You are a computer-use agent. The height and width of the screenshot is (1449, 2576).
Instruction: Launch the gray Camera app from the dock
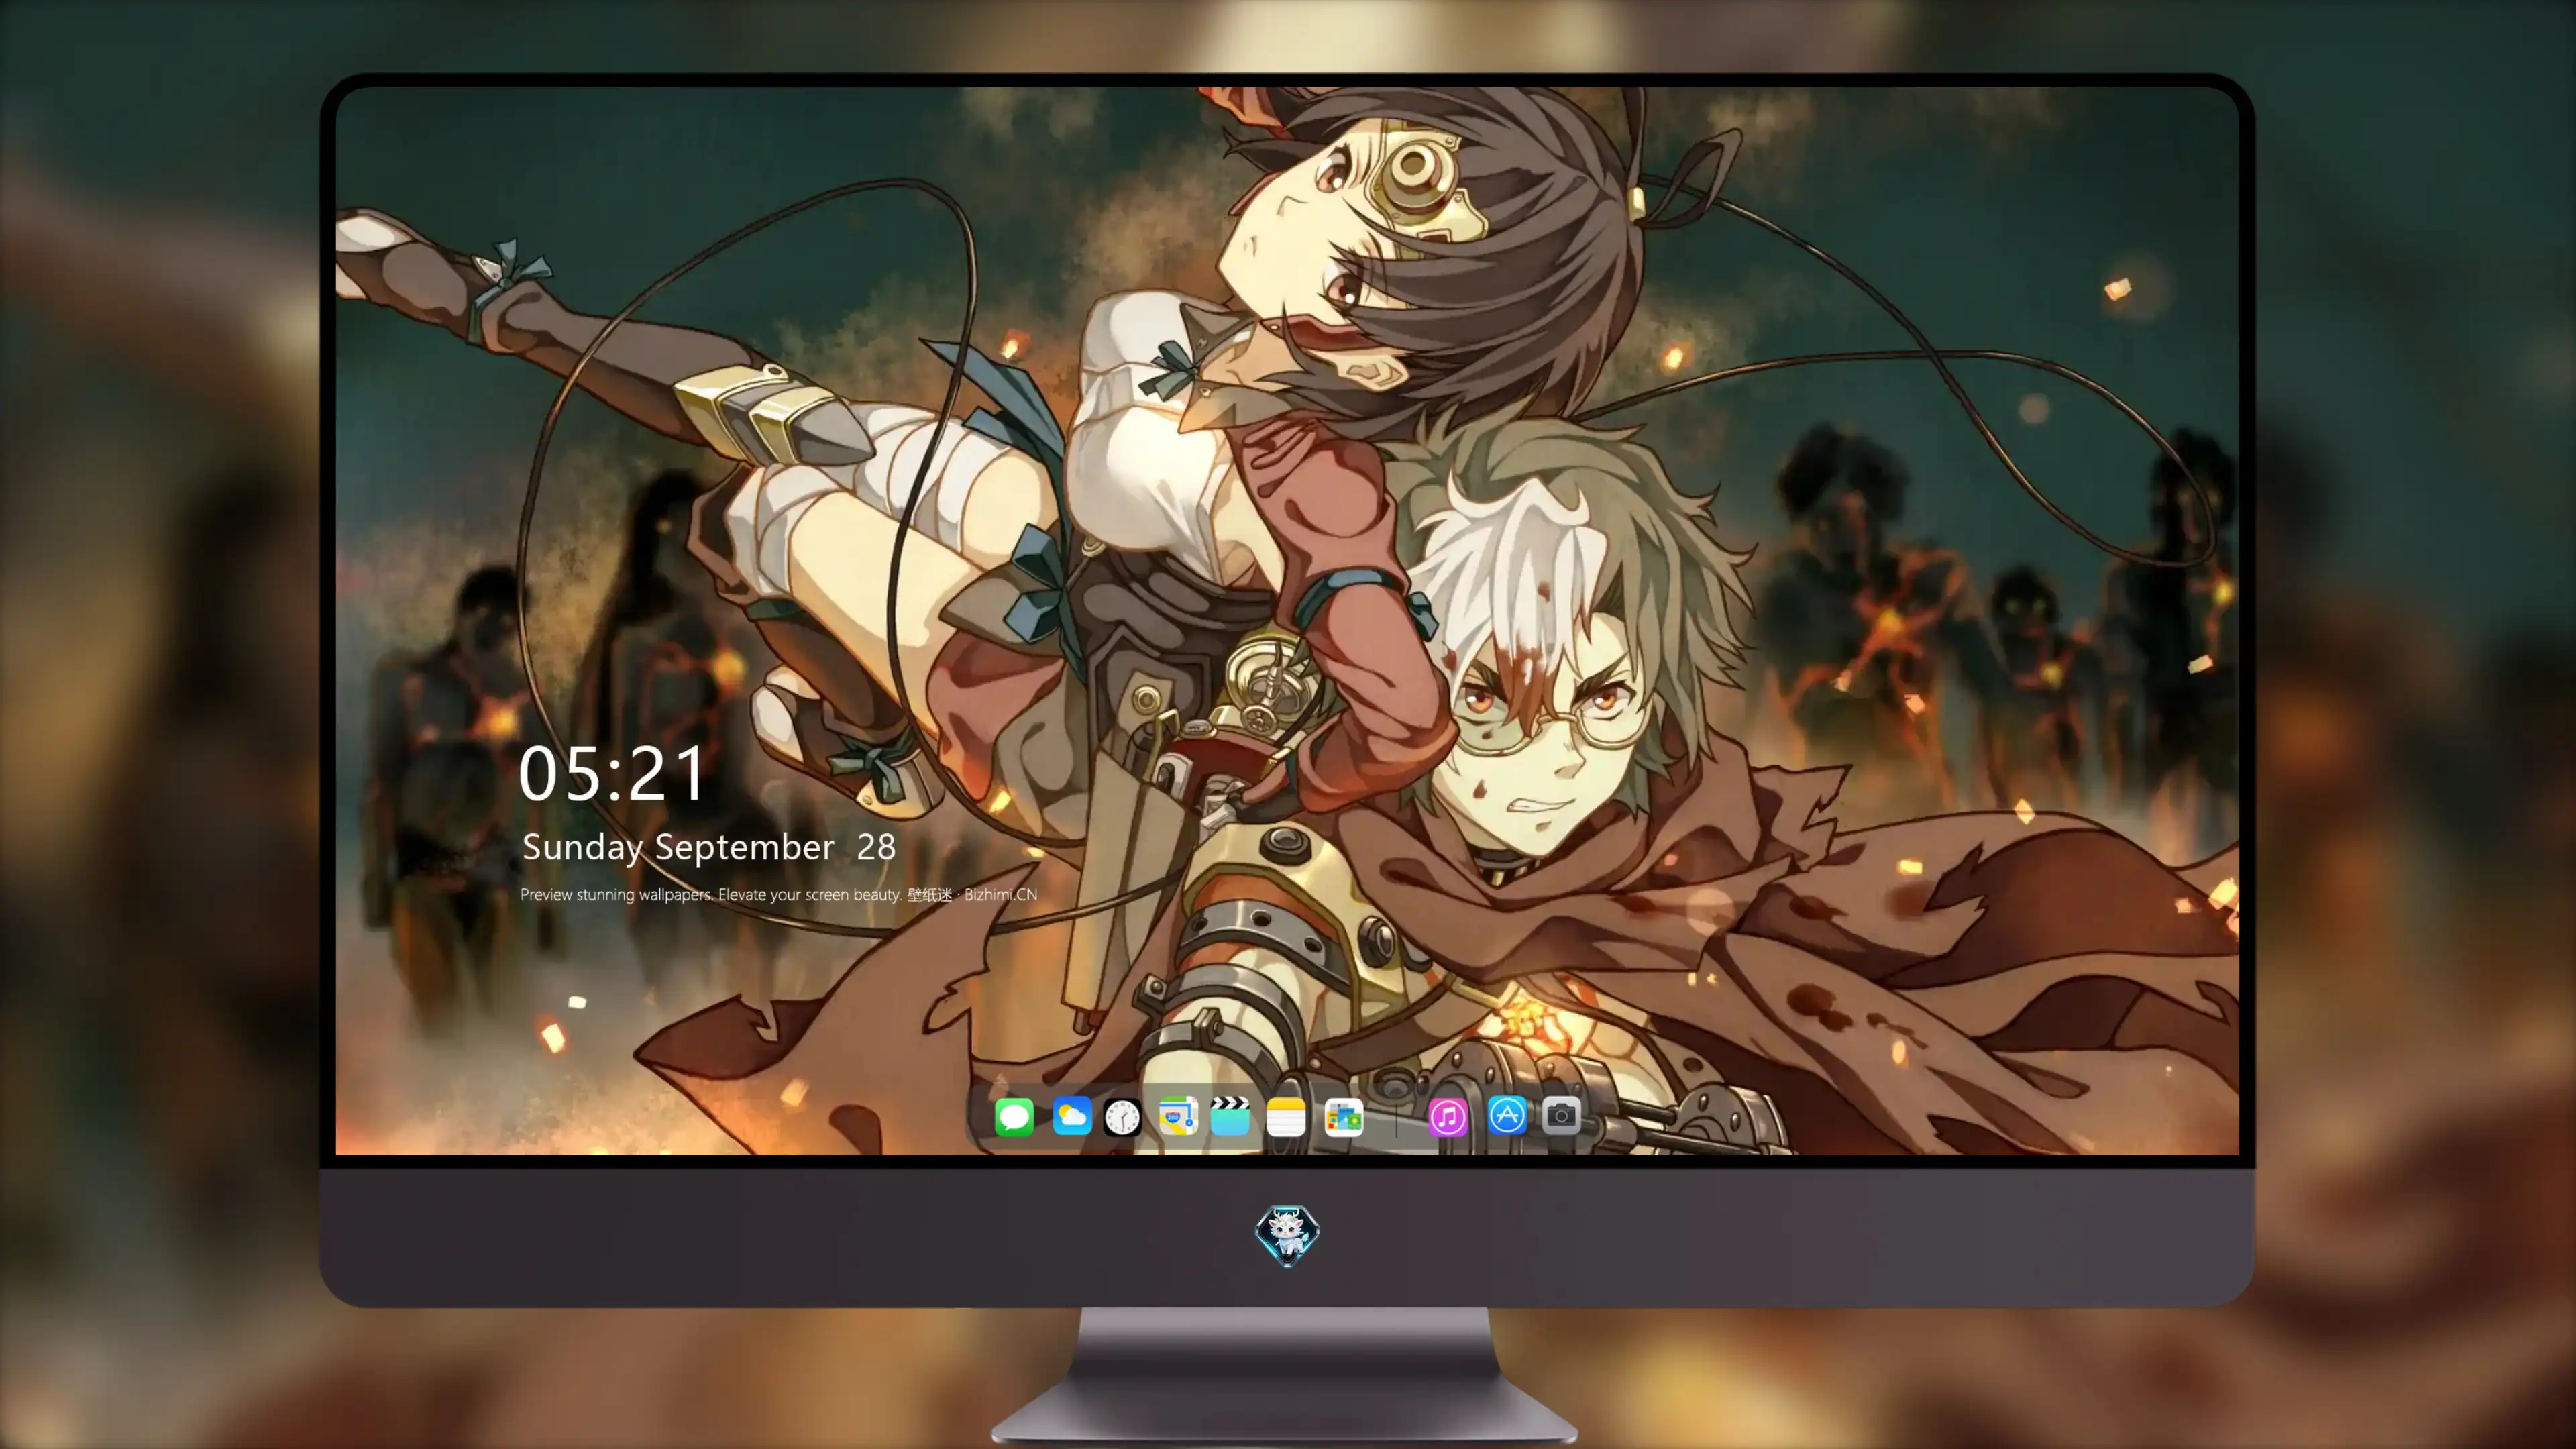(x=1561, y=1116)
